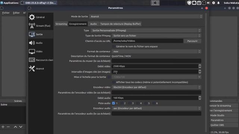
Task: Select the Sortie settings section
Action: pos(41,34)
